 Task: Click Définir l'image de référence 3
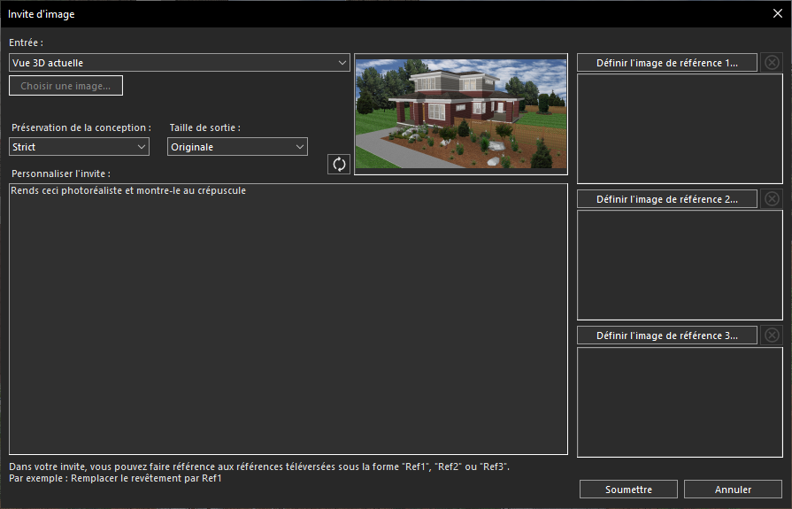tap(666, 335)
